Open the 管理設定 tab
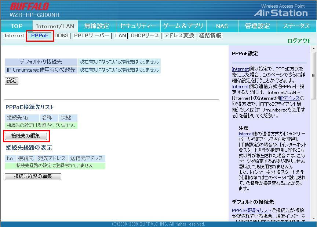 [x=257, y=26]
